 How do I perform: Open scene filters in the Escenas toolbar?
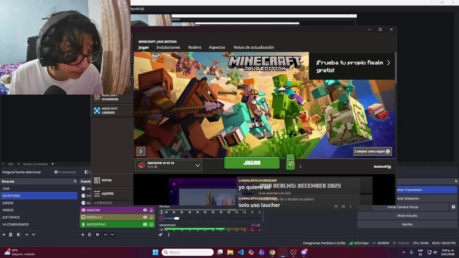tap(19, 235)
